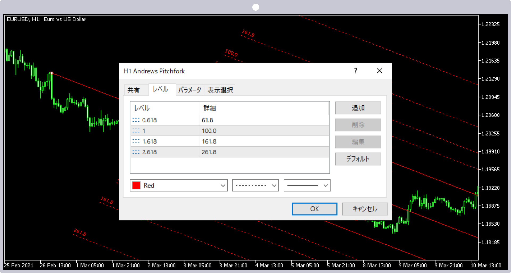
Task: Click the 追加 button to add level
Action: pyautogui.click(x=358, y=108)
